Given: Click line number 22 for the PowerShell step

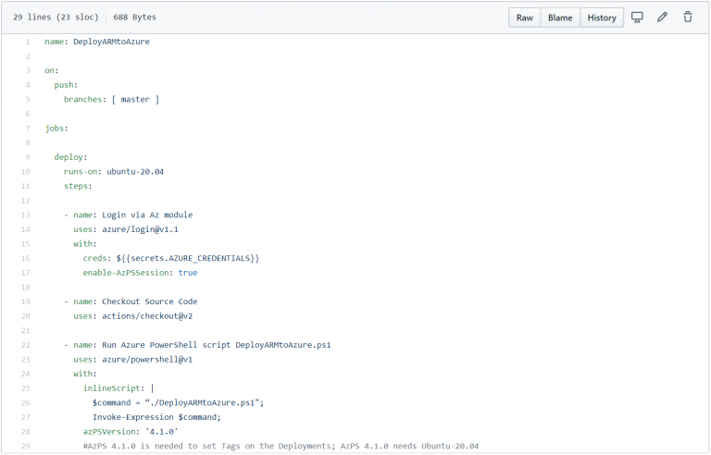Looking at the screenshot, I should pyautogui.click(x=25, y=345).
